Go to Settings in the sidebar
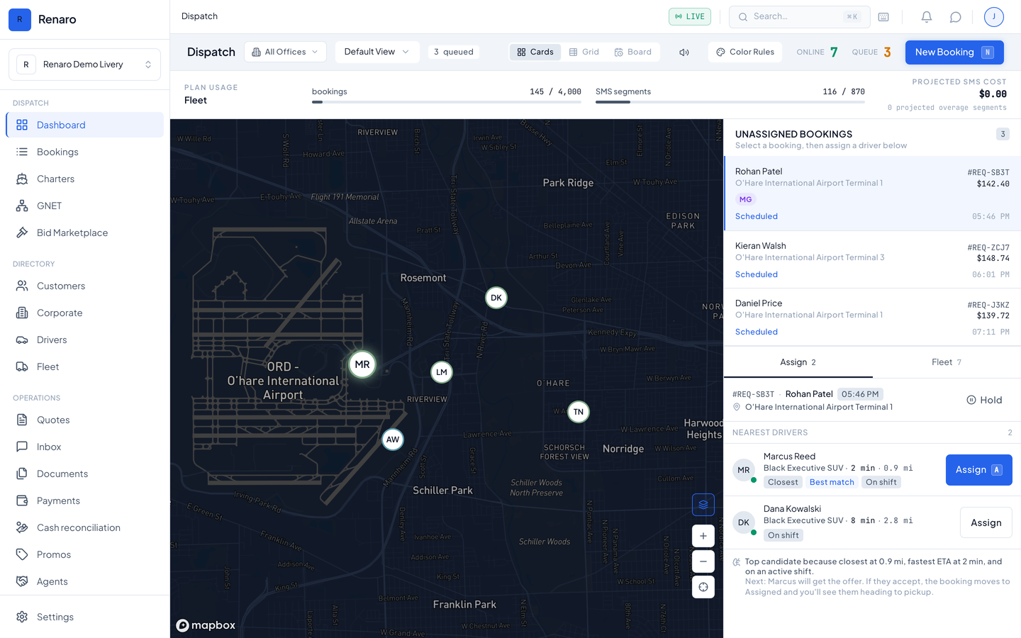The height and width of the screenshot is (638, 1021). pos(85,617)
